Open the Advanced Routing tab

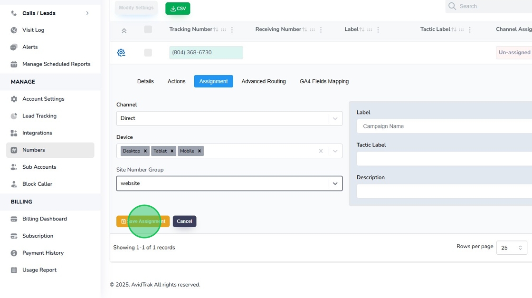264,81
